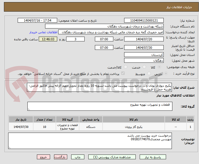Click the 'دهگلان' delivery city field
The image size is (199, 164).
pos(144,61)
